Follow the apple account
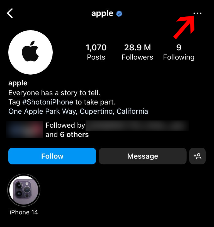Viewport: 214px width, 227px height. [52, 156]
